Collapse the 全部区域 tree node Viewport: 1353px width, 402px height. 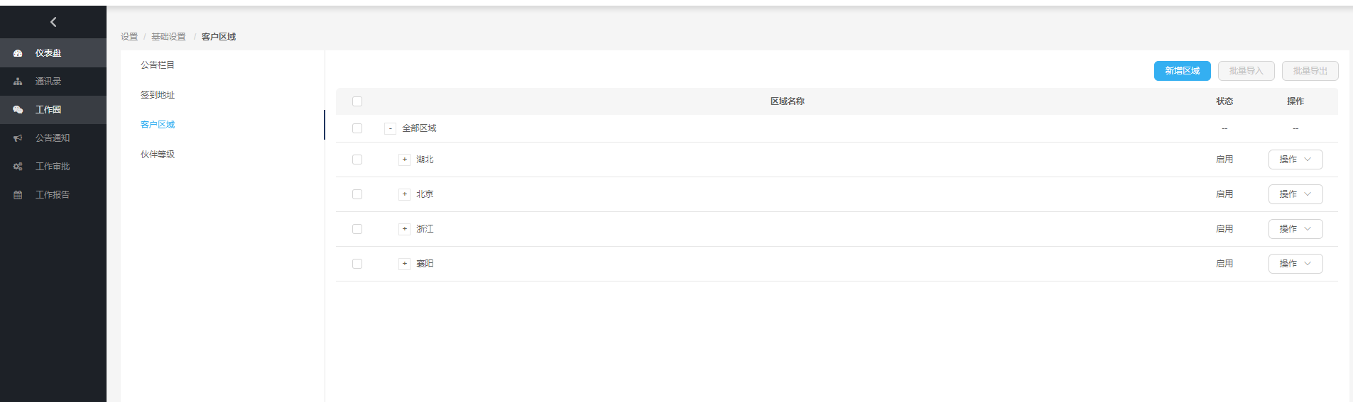pos(390,128)
